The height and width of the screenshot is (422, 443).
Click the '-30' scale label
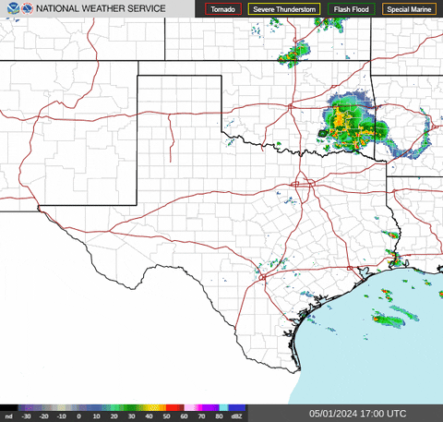tap(26, 416)
